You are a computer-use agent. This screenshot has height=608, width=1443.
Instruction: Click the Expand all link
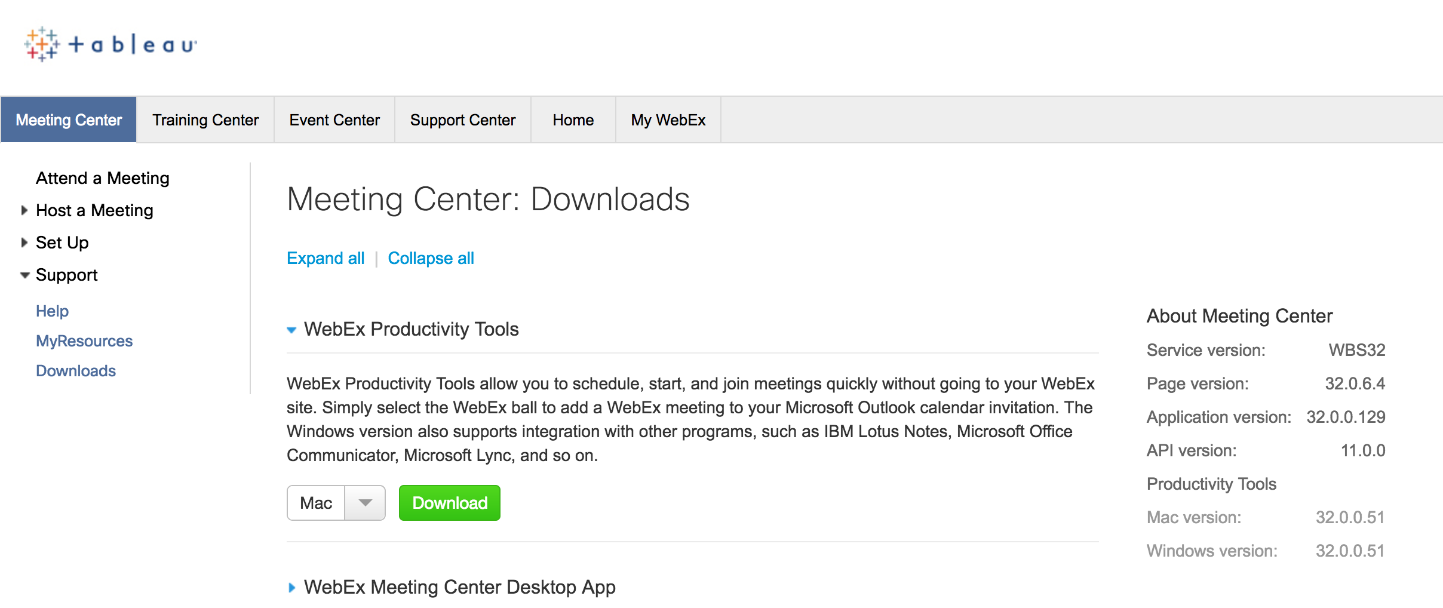tap(326, 258)
